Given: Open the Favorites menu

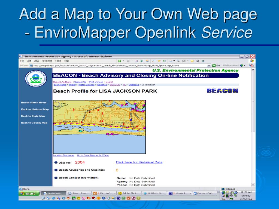Looking at the screenshot, I should [47, 61].
